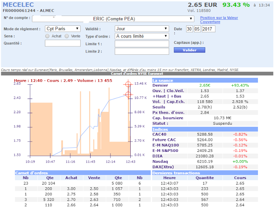Click the Cours column header in transactions
The image size is (276, 207).
click(x=240, y=178)
